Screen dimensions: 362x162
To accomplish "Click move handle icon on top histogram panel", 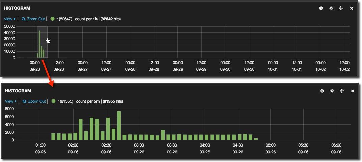I will 341,8.
